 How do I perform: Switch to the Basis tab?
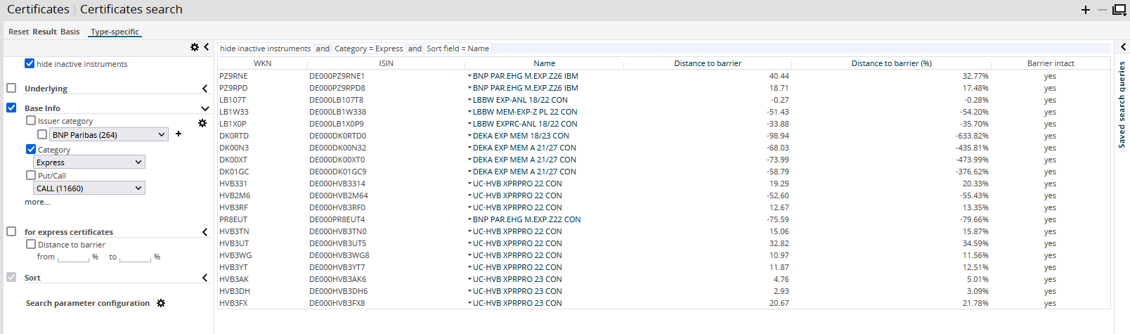(70, 32)
